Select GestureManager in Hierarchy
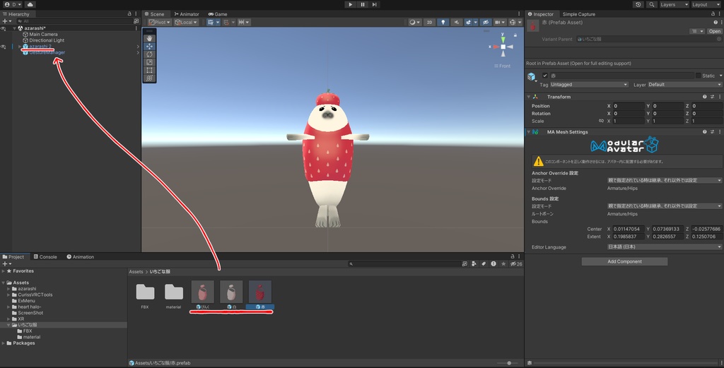Screen dimensions: 724x368 (47, 52)
